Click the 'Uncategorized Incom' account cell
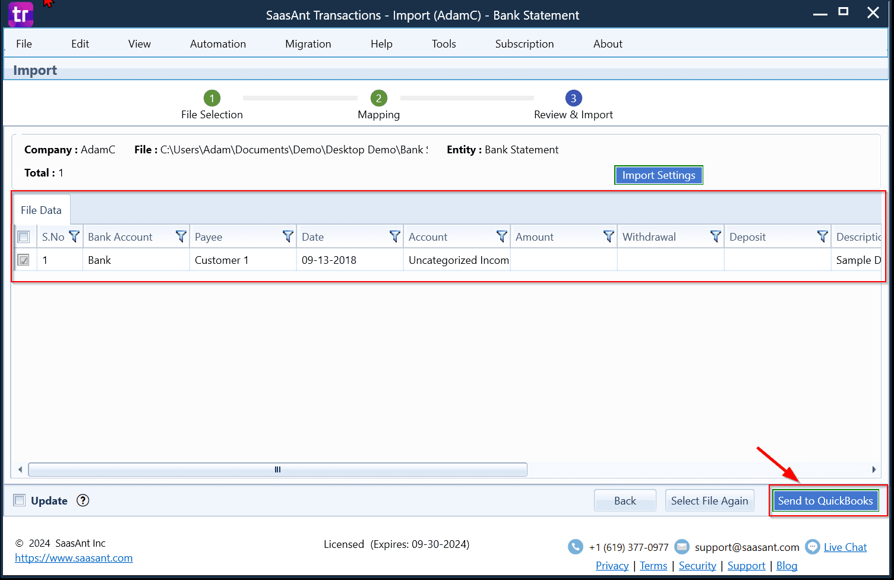The width and height of the screenshot is (894, 580). point(457,260)
